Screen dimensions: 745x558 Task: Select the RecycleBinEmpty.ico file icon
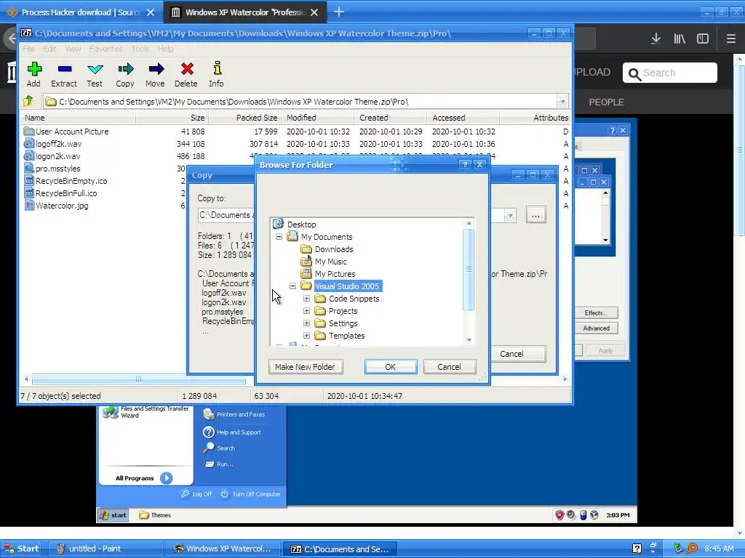[x=29, y=180]
